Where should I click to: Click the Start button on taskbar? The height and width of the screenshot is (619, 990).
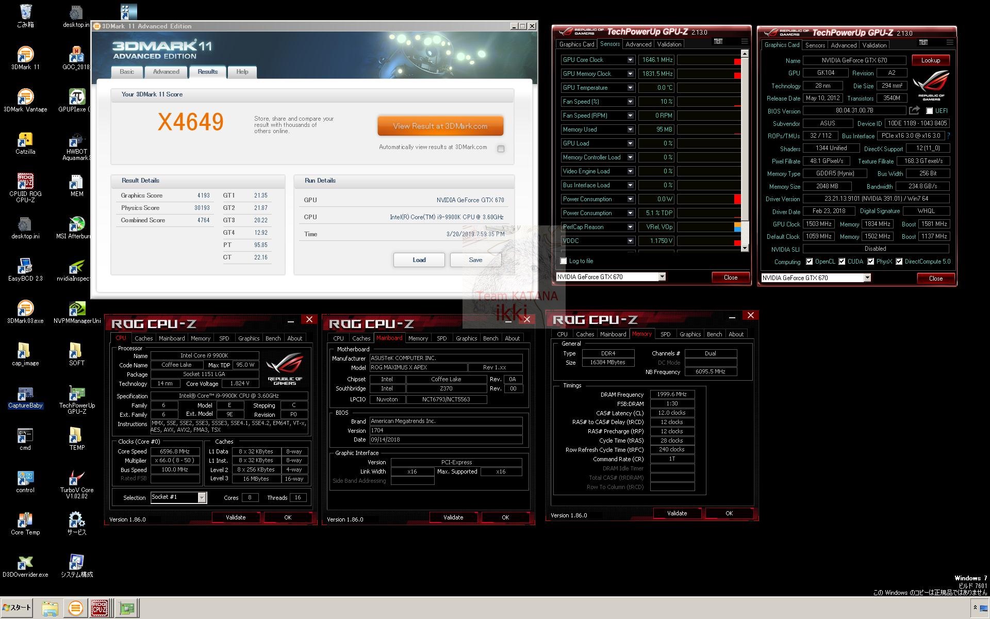click(x=17, y=608)
